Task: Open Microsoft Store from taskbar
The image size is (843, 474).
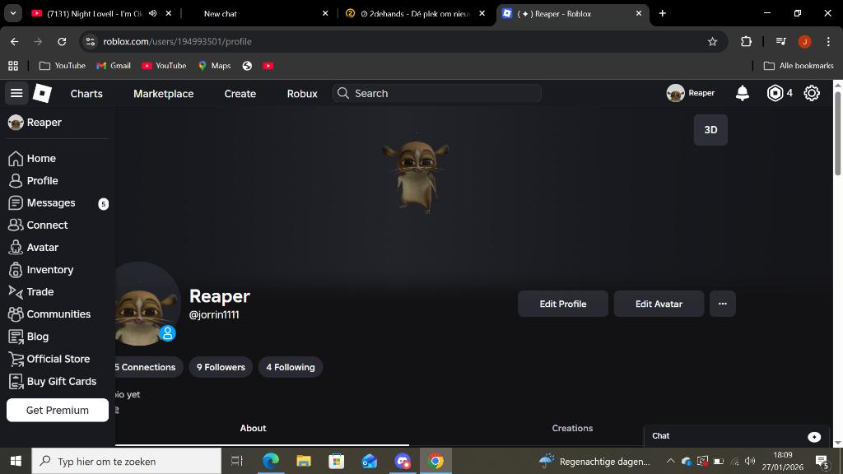Action: point(337,461)
